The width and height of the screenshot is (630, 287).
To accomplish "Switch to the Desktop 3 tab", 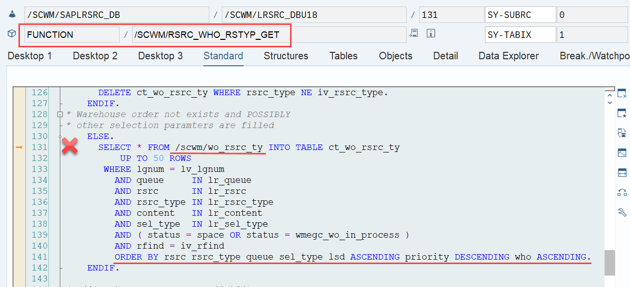I will click(160, 56).
